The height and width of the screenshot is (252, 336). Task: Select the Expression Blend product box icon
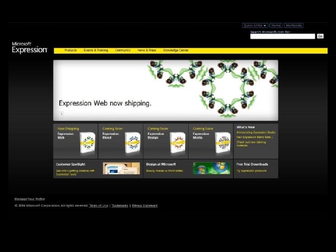point(133,143)
